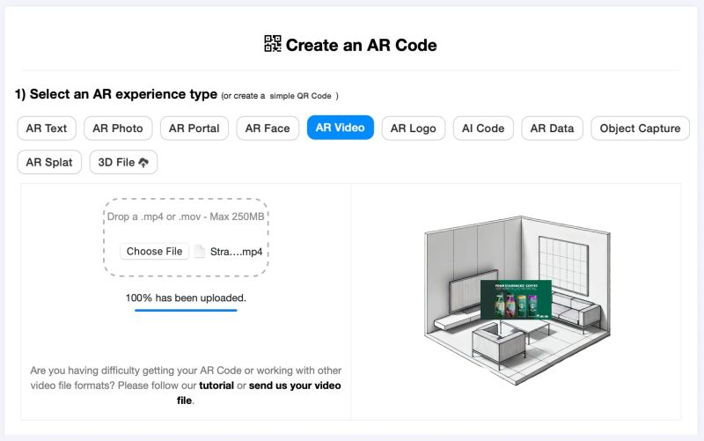The width and height of the screenshot is (704, 441).
Task: Select the highlighted AR Video tab
Action: (341, 128)
